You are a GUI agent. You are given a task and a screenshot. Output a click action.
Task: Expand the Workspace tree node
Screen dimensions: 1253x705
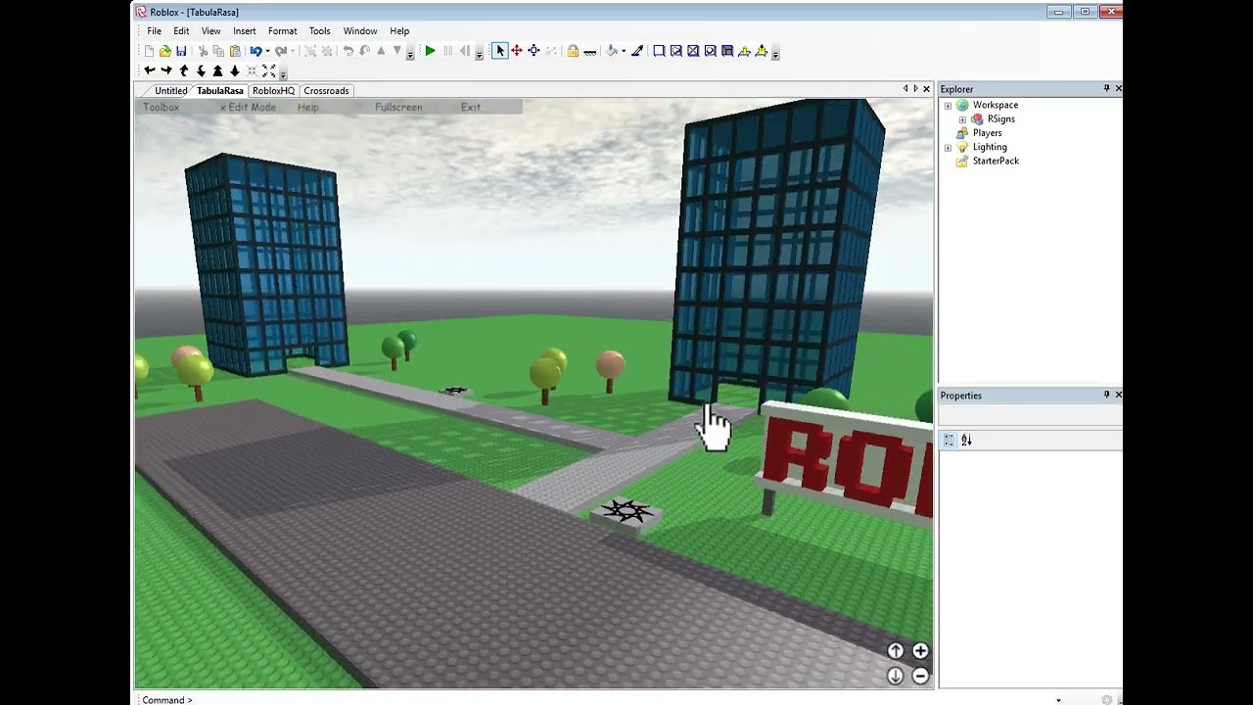pyautogui.click(x=948, y=106)
